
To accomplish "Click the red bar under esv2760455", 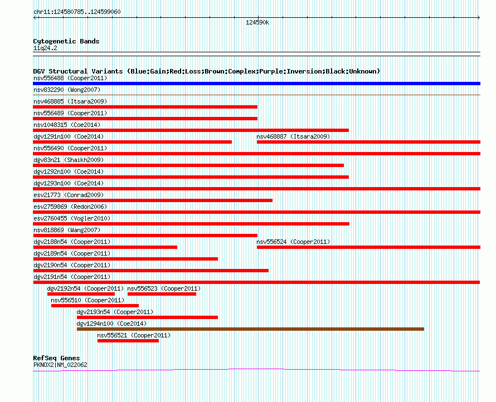I will 191,224.
